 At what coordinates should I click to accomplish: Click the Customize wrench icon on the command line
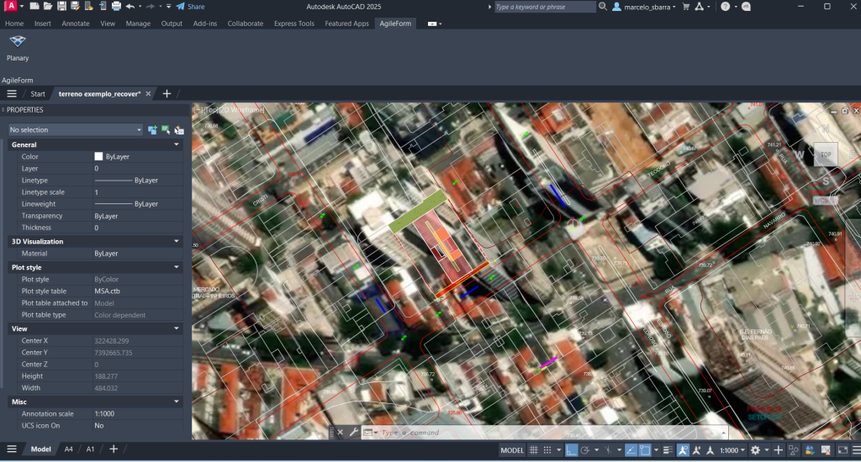point(354,433)
